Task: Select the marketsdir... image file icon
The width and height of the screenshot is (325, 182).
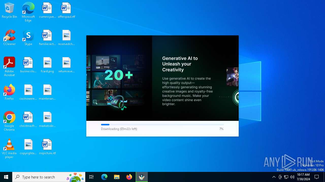Action: (47, 120)
